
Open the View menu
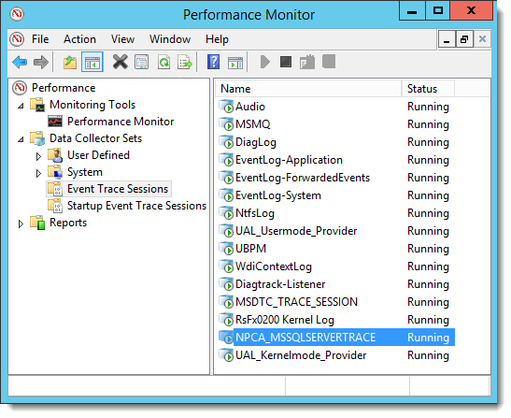tap(122, 39)
